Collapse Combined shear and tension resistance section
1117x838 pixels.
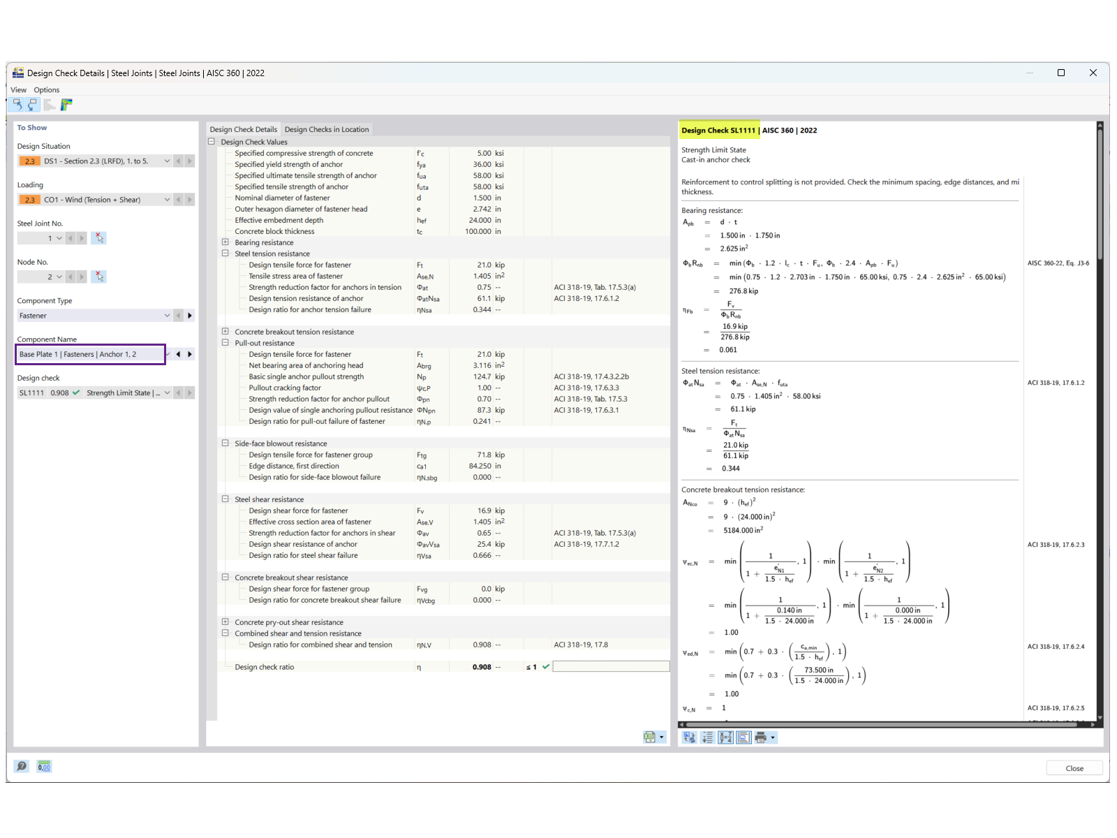click(225, 633)
